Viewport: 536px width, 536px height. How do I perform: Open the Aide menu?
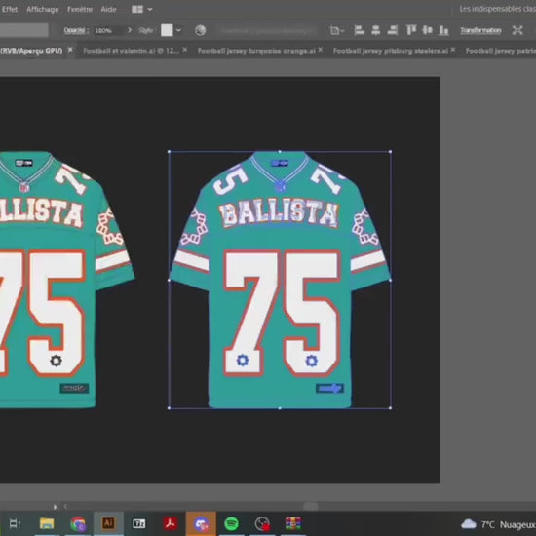click(x=108, y=9)
